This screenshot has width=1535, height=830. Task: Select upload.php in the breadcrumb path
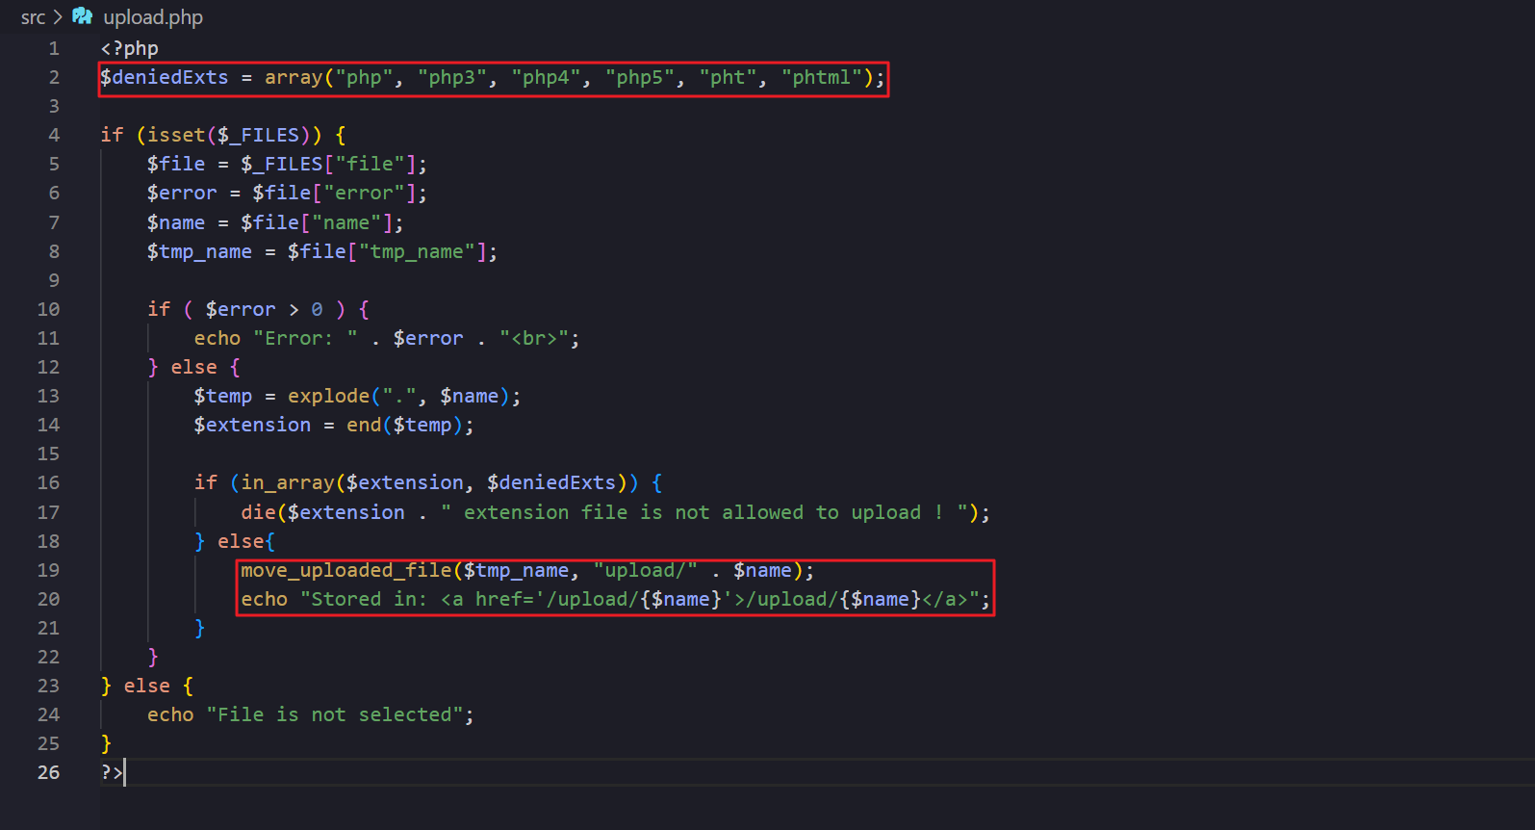pyautogui.click(x=153, y=17)
